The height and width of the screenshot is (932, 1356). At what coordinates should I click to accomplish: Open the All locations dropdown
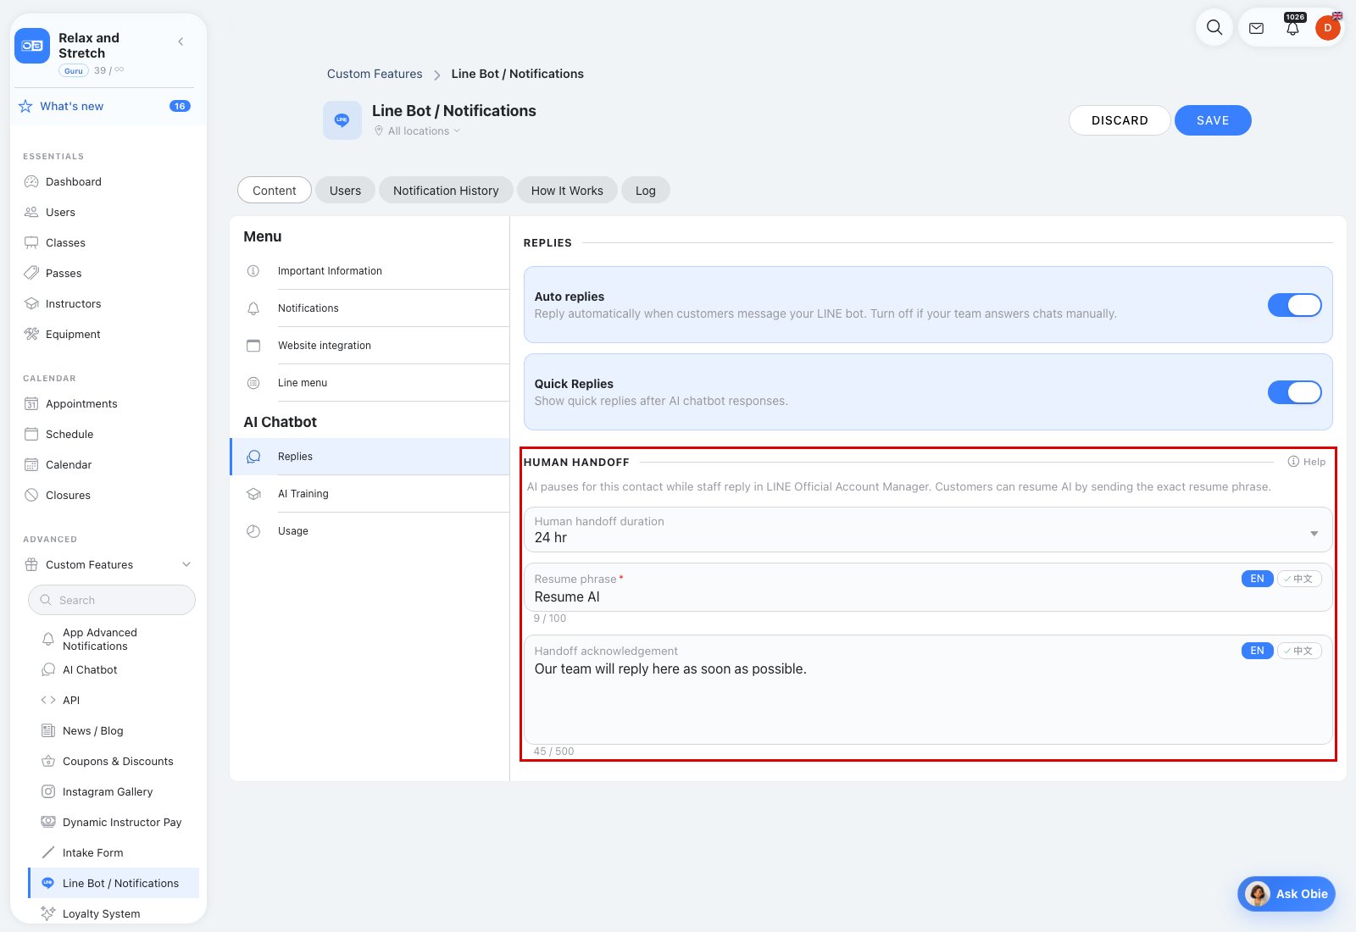coord(418,130)
